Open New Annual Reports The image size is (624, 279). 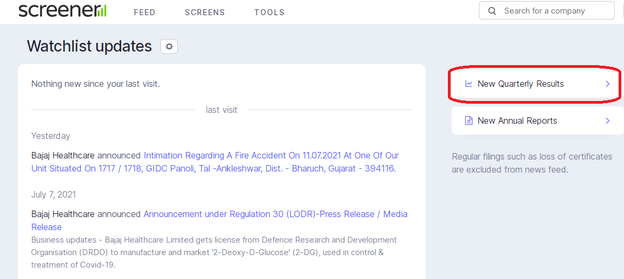[x=538, y=121]
